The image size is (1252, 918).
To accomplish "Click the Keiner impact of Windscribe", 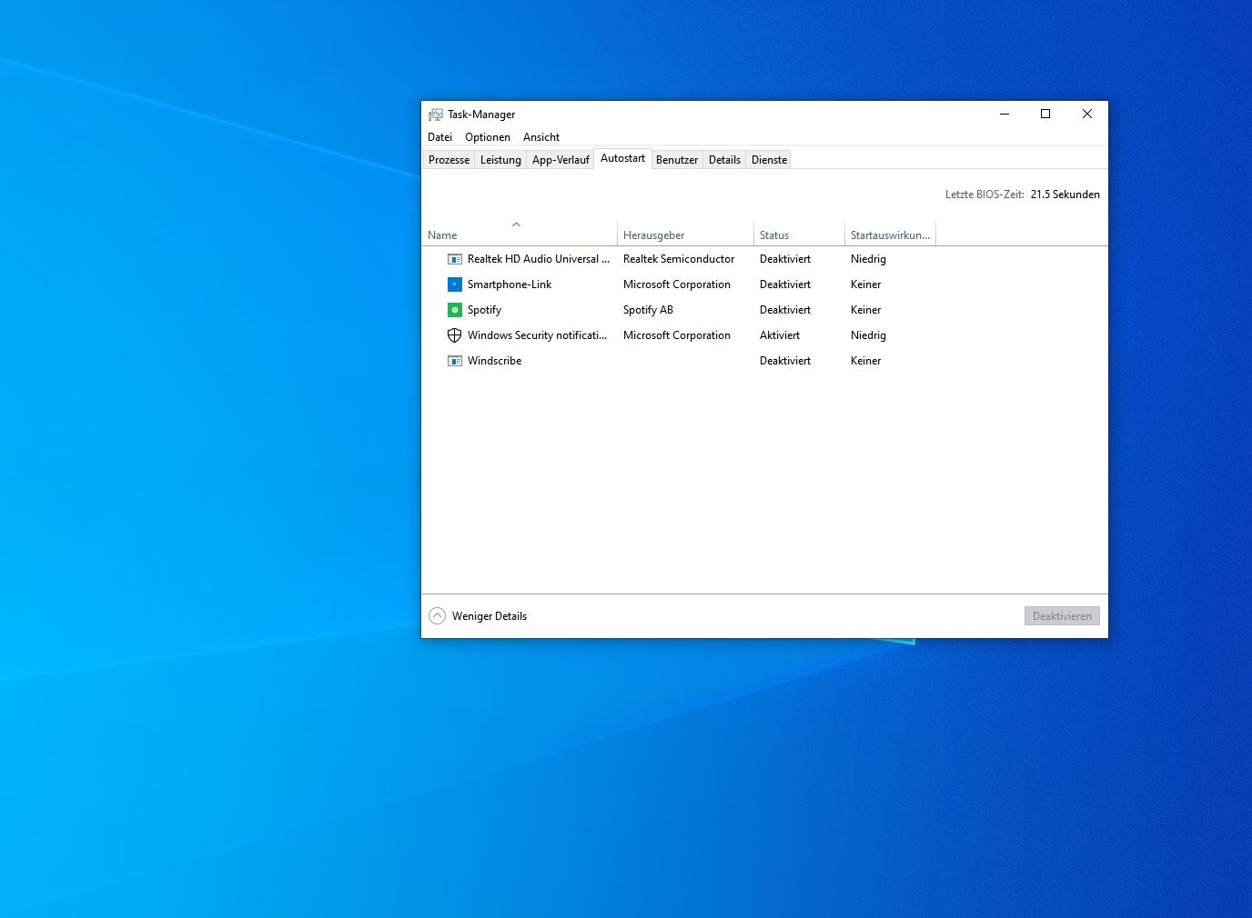I will 865,361.
